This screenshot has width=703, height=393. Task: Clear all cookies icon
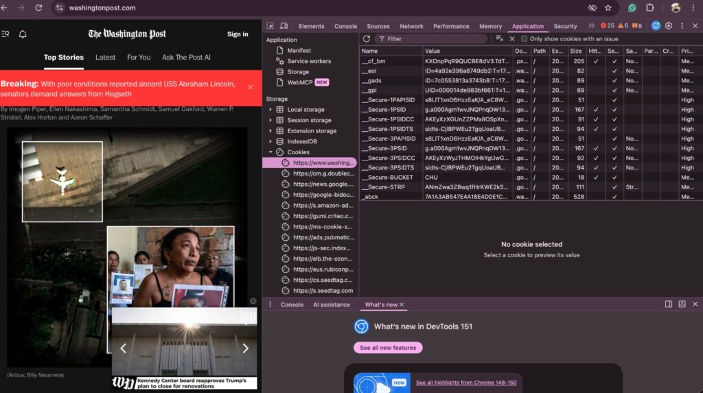(x=499, y=39)
